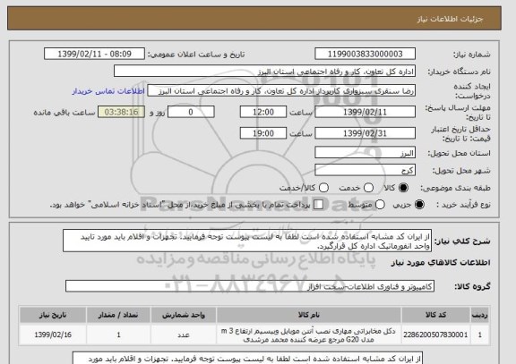Select the جزیی purchase type radio
Image resolution: width=516 pixels, height=364 pixels.
pos(419,204)
